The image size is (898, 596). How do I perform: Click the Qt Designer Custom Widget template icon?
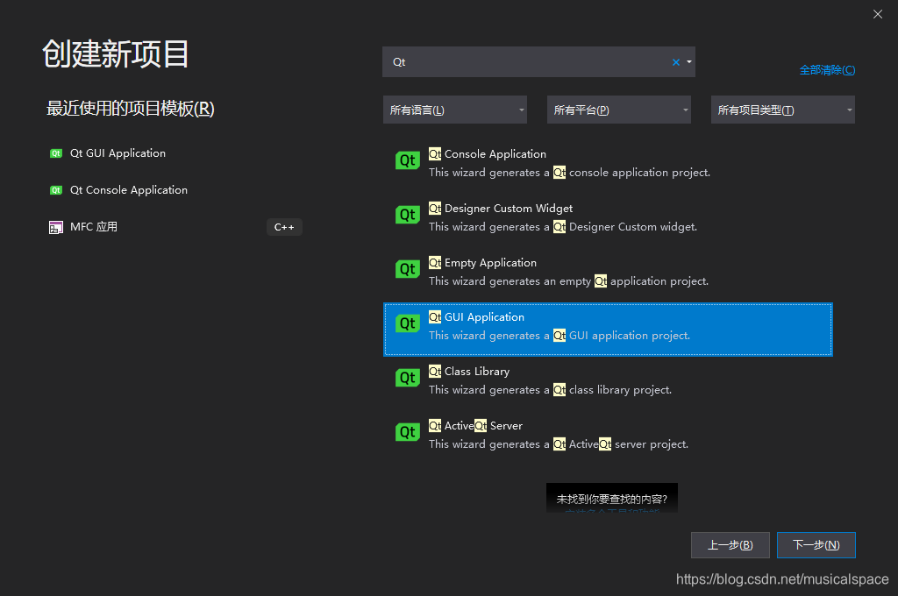[407, 215]
